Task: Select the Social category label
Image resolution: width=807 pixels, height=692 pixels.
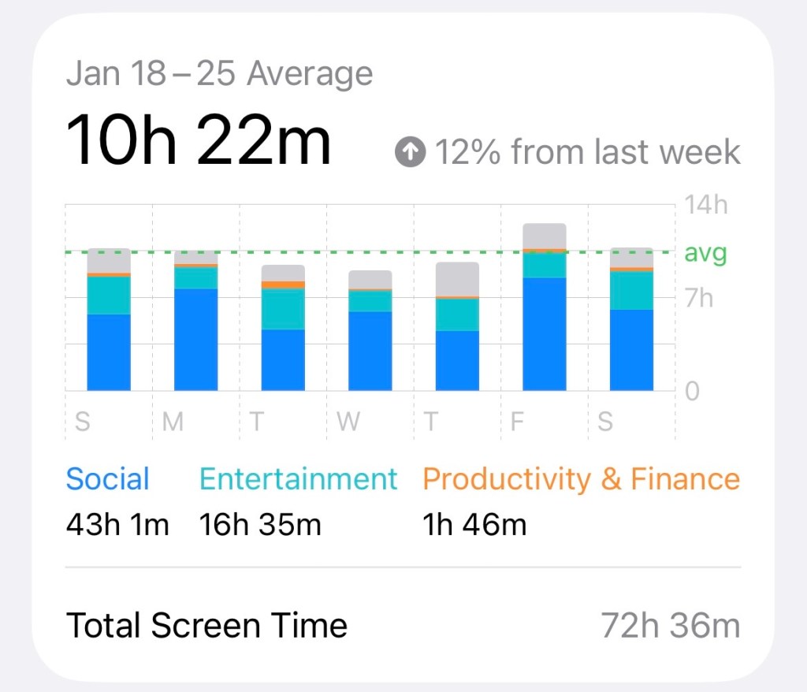Action: (107, 479)
